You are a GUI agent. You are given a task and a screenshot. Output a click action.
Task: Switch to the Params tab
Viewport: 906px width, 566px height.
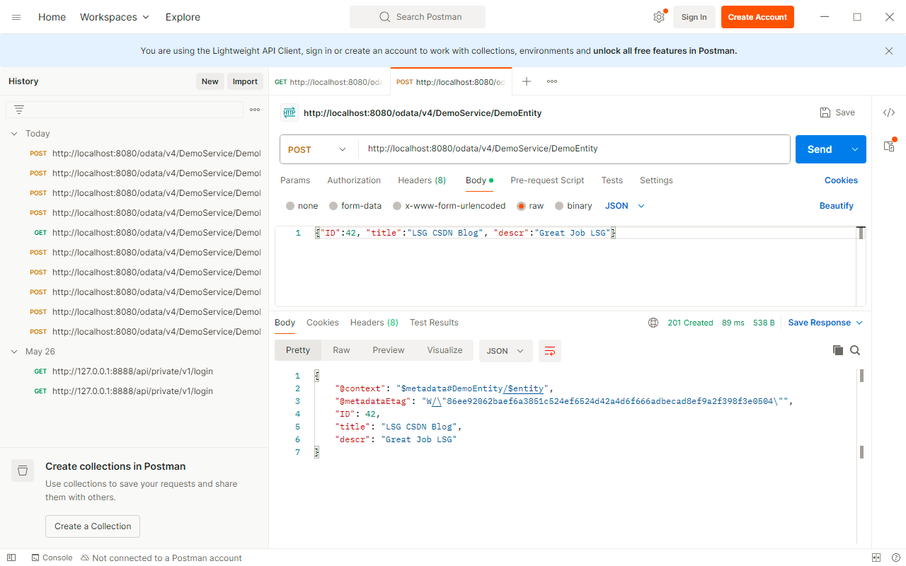pyautogui.click(x=295, y=180)
